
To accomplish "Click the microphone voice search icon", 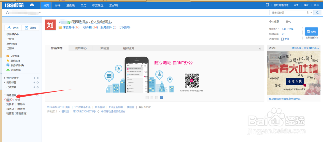I will pyautogui.click(x=308, y=13).
